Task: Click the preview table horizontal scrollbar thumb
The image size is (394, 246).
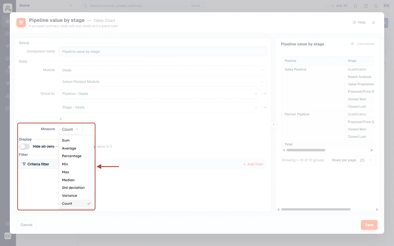Action: pyautogui.click(x=306, y=150)
